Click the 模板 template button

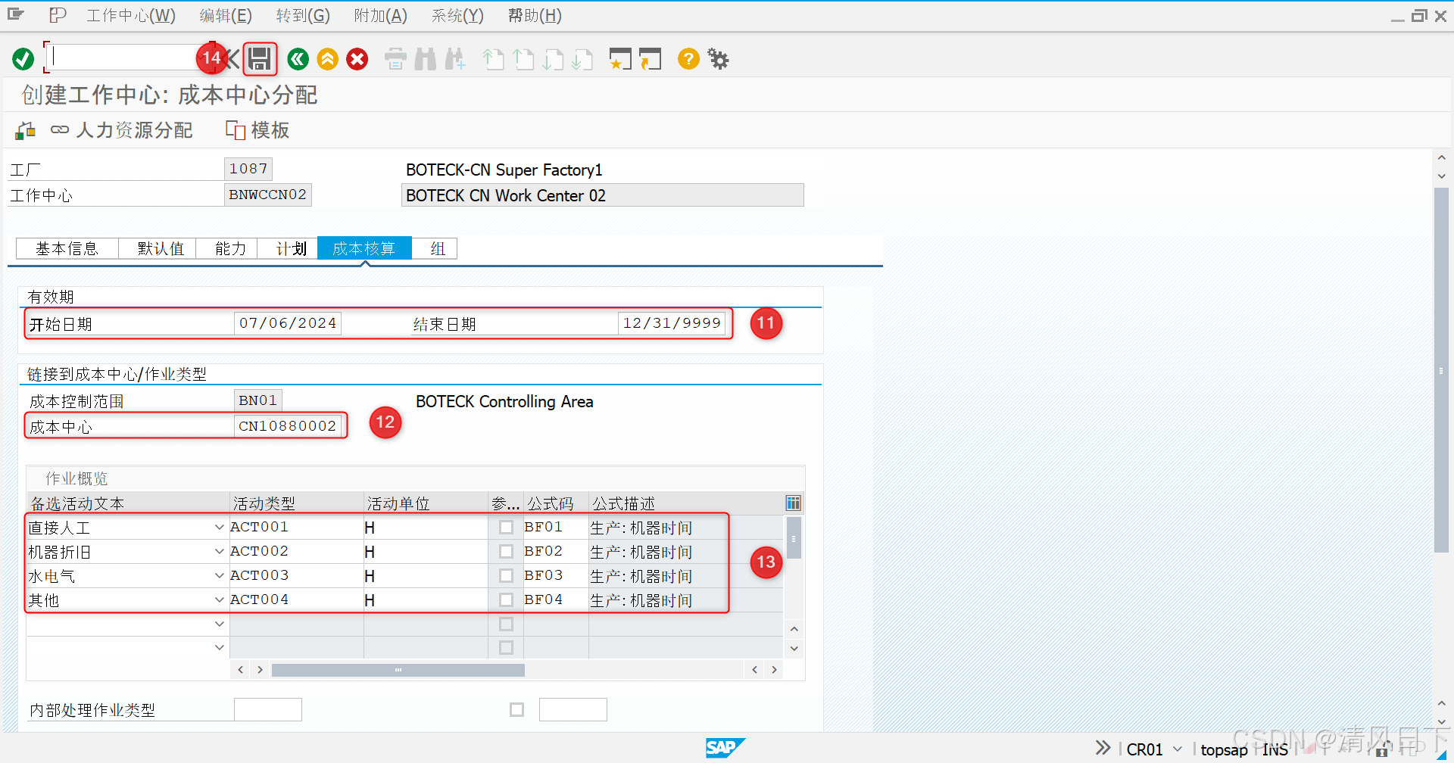257,130
